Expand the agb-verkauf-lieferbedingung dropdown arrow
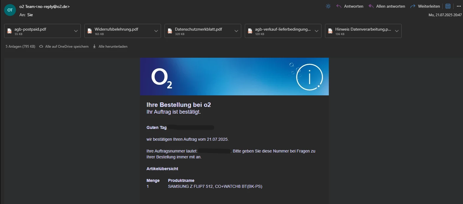Viewport: 463px width, 204px height. tap(316, 31)
